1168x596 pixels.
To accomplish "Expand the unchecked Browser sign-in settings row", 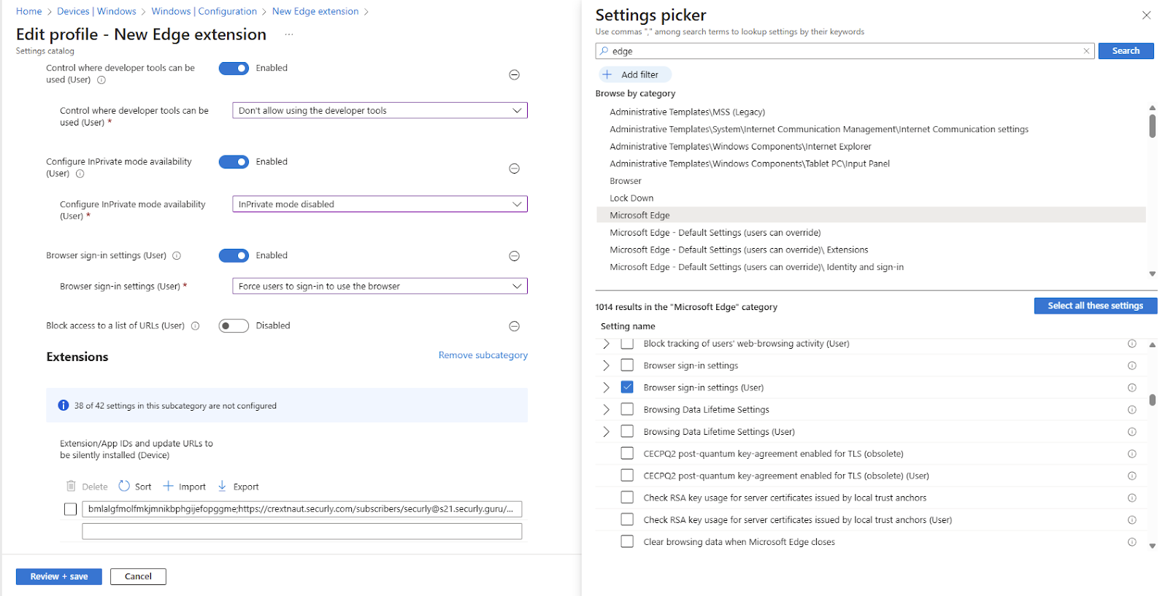I will point(606,365).
